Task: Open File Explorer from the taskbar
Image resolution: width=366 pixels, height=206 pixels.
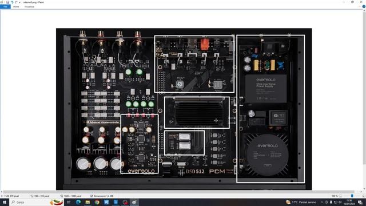Action: pos(87,202)
